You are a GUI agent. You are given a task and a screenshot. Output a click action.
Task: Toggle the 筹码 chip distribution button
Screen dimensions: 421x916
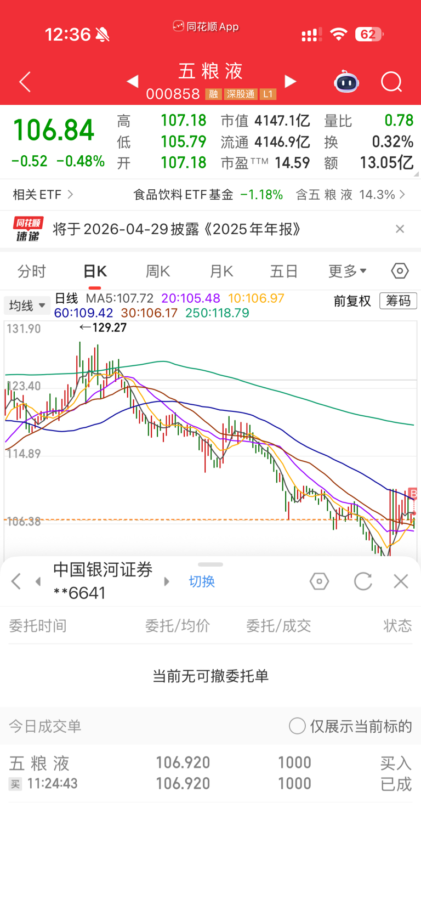(398, 301)
